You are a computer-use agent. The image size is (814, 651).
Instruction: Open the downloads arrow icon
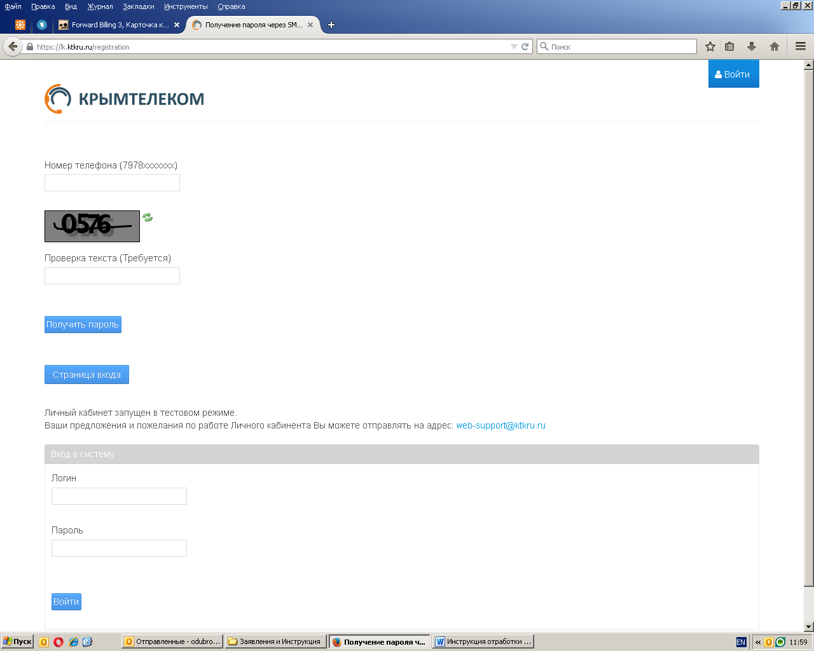(752, 46)
